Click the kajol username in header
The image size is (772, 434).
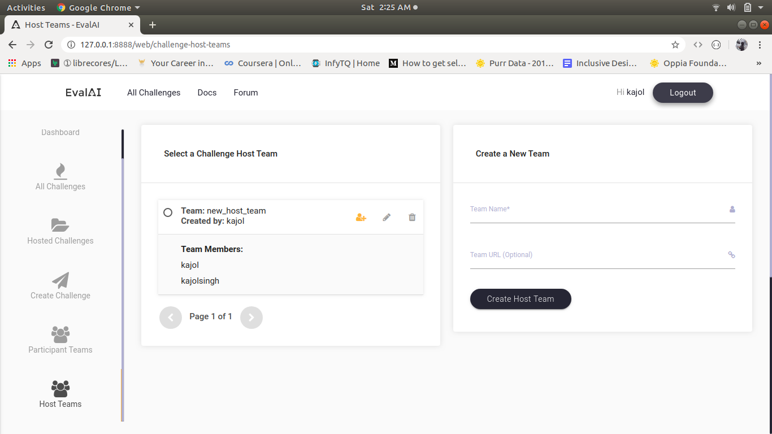[x=636, y=92]
